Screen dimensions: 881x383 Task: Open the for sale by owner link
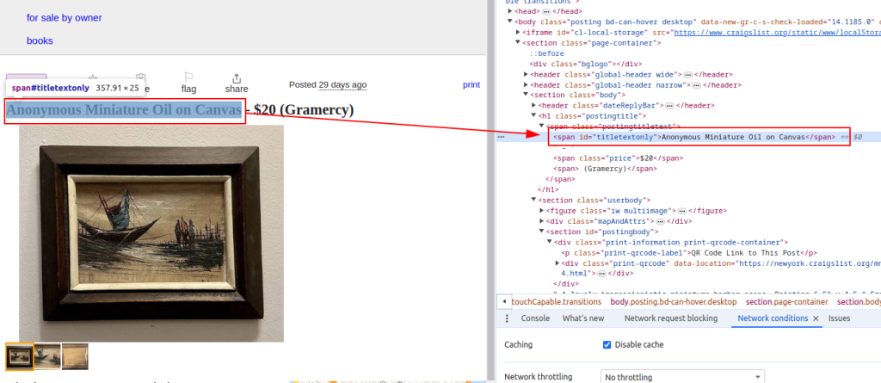pos(64,18)
